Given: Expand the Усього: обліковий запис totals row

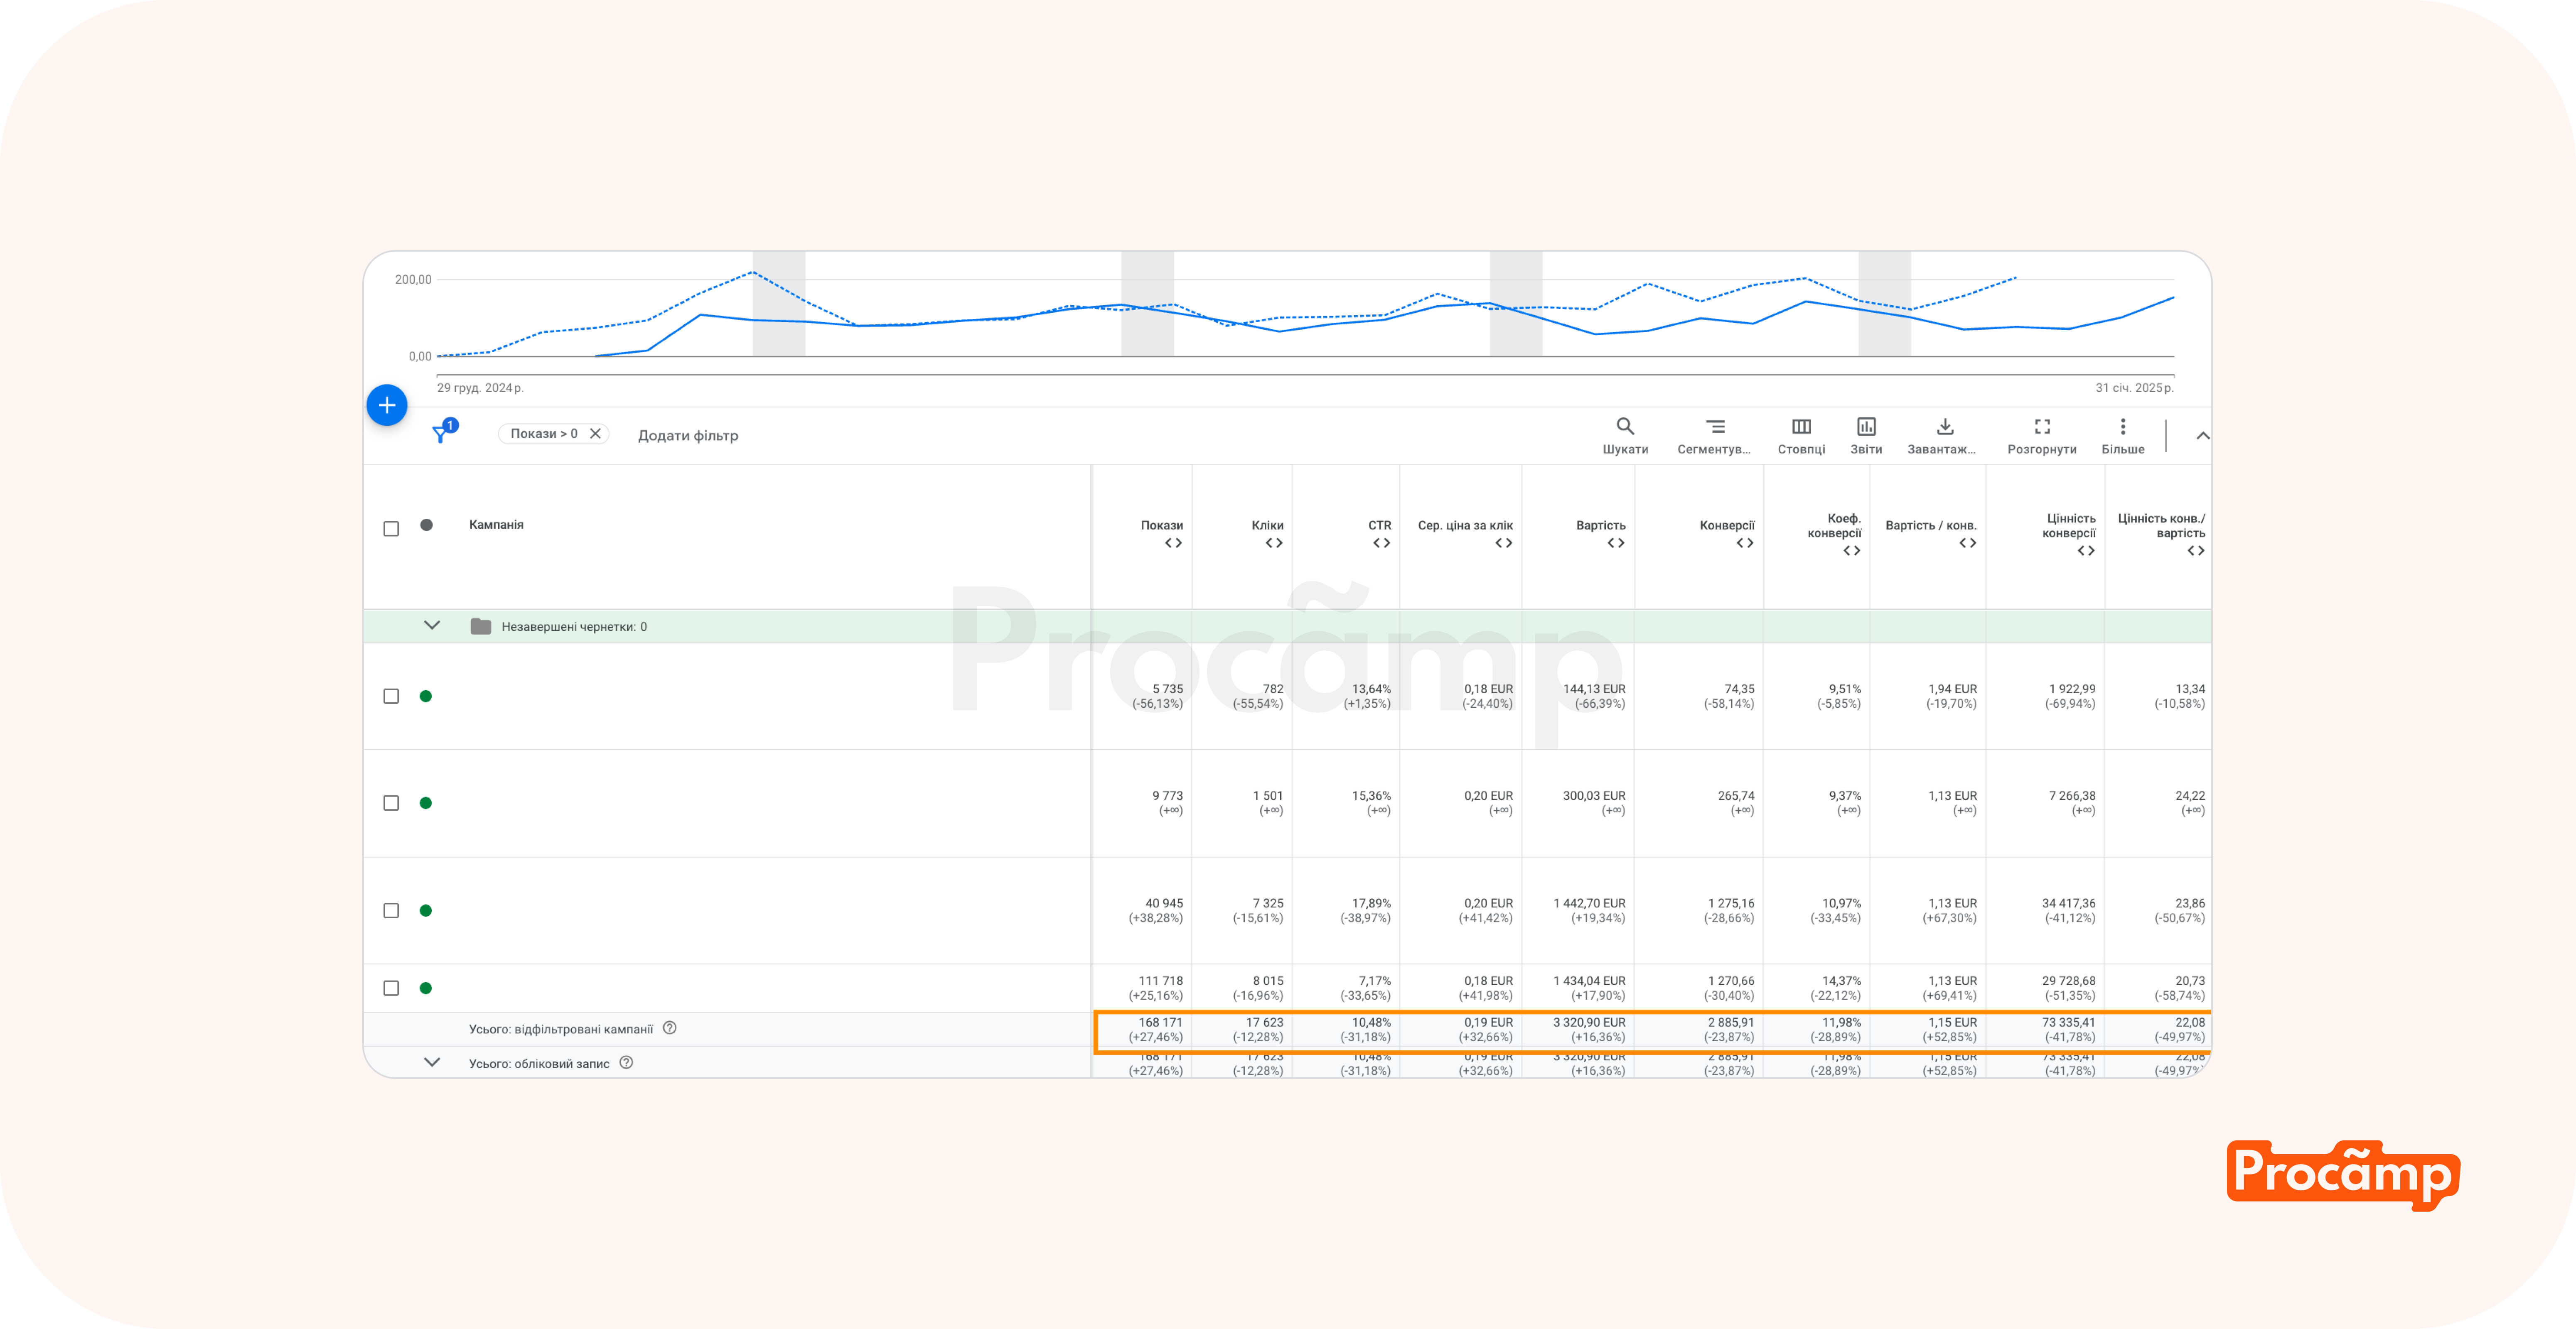Looking at the screenshot, I should [432, 1062].
